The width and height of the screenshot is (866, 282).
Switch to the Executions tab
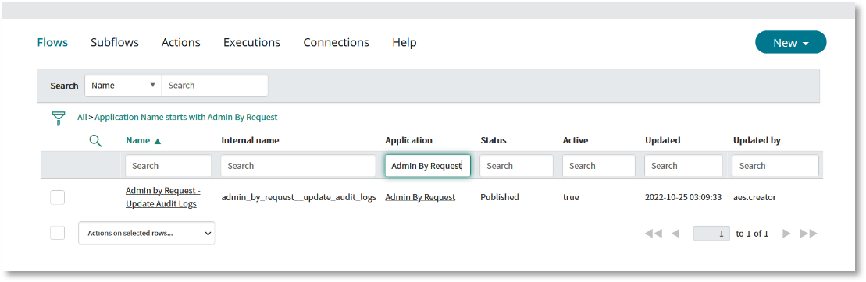[252, 42]
